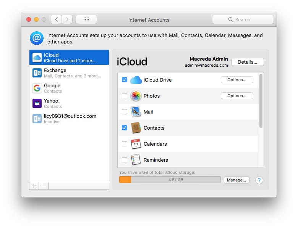Click the Calendars app icon

pyautogui.click(x=136, y=144)
